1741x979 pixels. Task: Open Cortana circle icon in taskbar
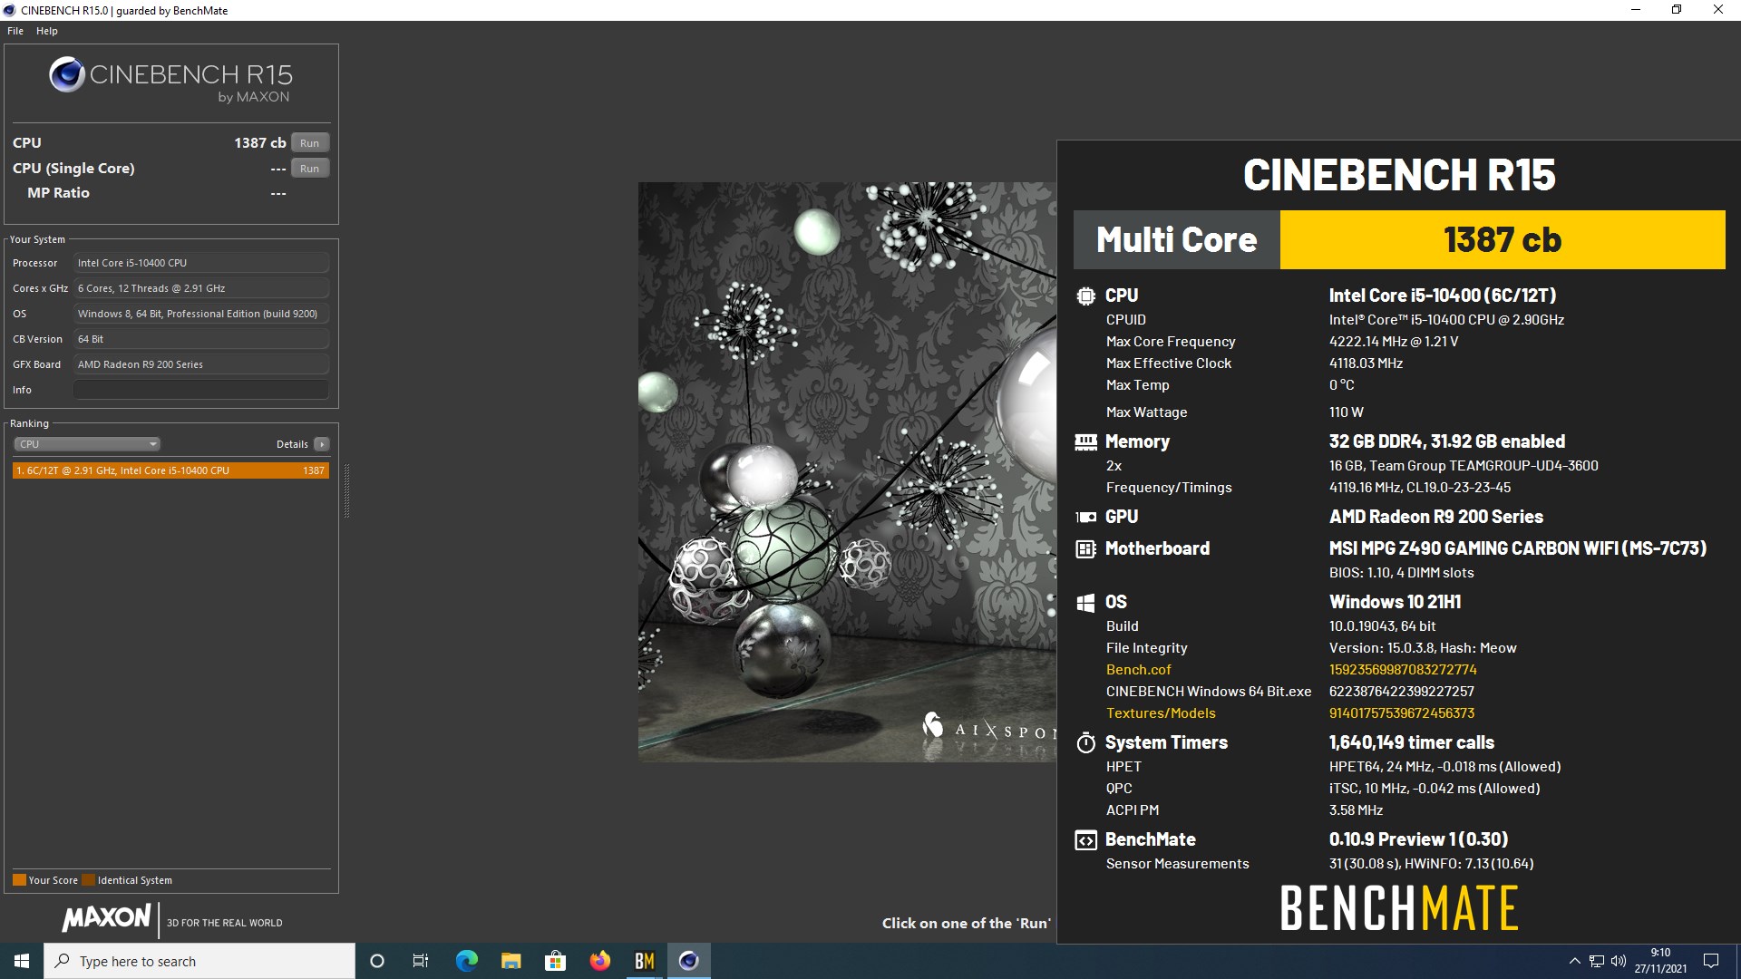pos(377,961)
